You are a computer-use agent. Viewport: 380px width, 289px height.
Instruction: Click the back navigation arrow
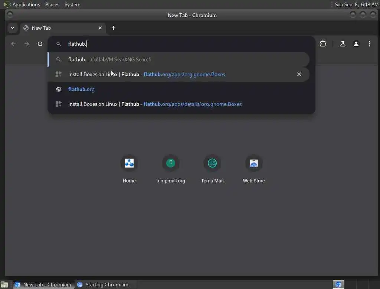(13, 44)
